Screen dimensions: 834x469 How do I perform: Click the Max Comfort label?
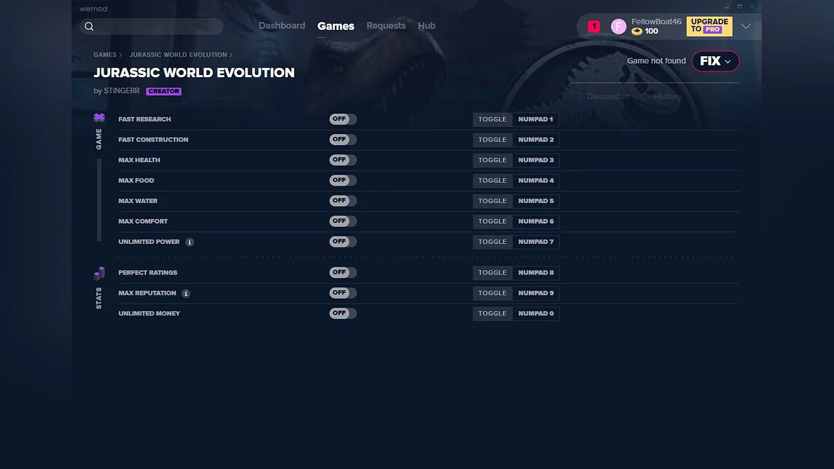[x=143, y=221]
